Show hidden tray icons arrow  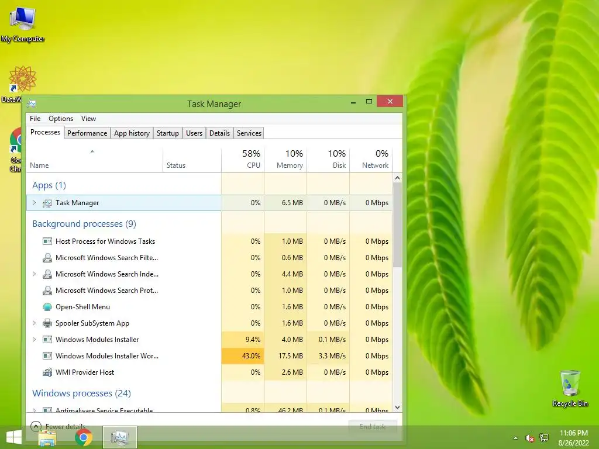(516, 438)
